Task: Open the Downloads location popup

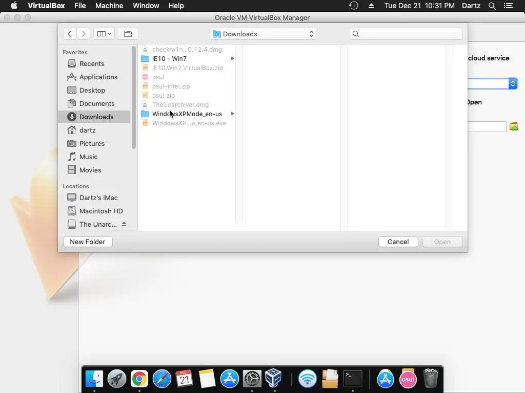Action: pyautogui.click(x=263, y=34)
